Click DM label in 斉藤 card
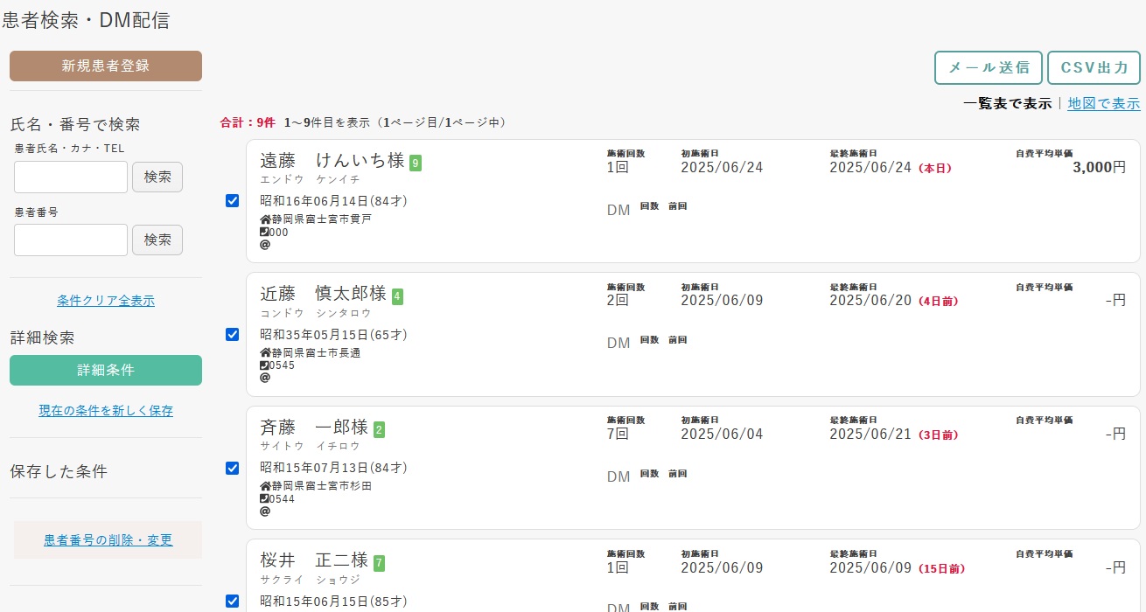This screenshot has height=612, width=1146. 618,476
